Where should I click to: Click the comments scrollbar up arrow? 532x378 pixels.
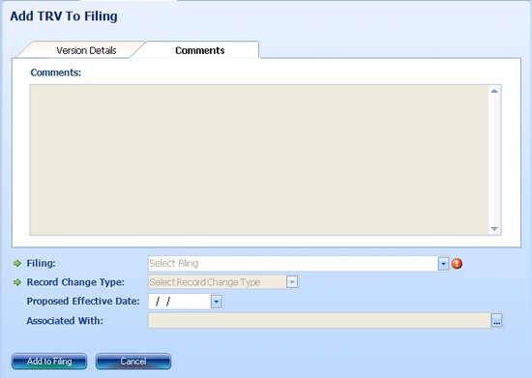pyautogui.click(x=494, y=91)
